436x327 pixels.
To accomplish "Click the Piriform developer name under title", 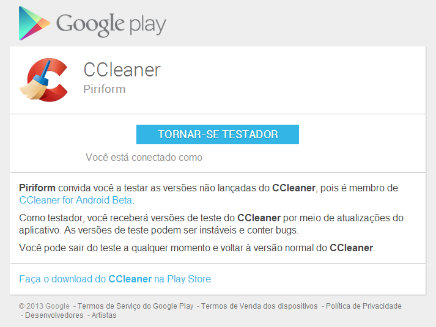I will click(x=105, y=89).
